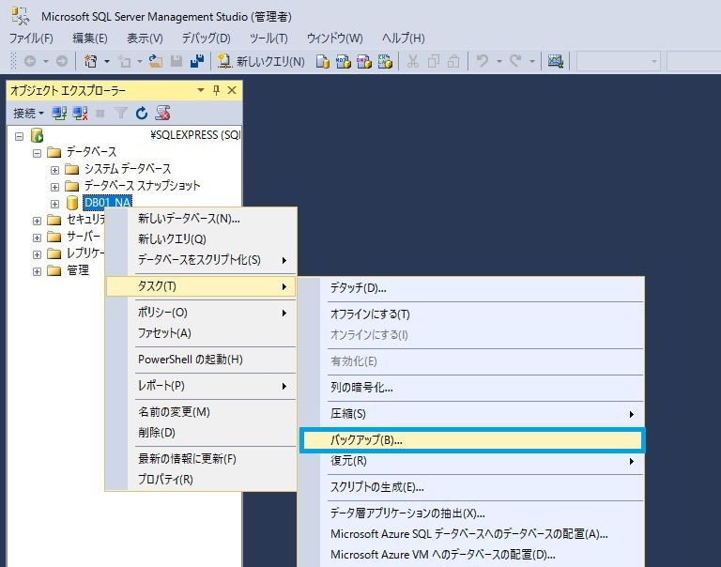Close the オブジェクト エクスプローラー panel

click(232, 90)
